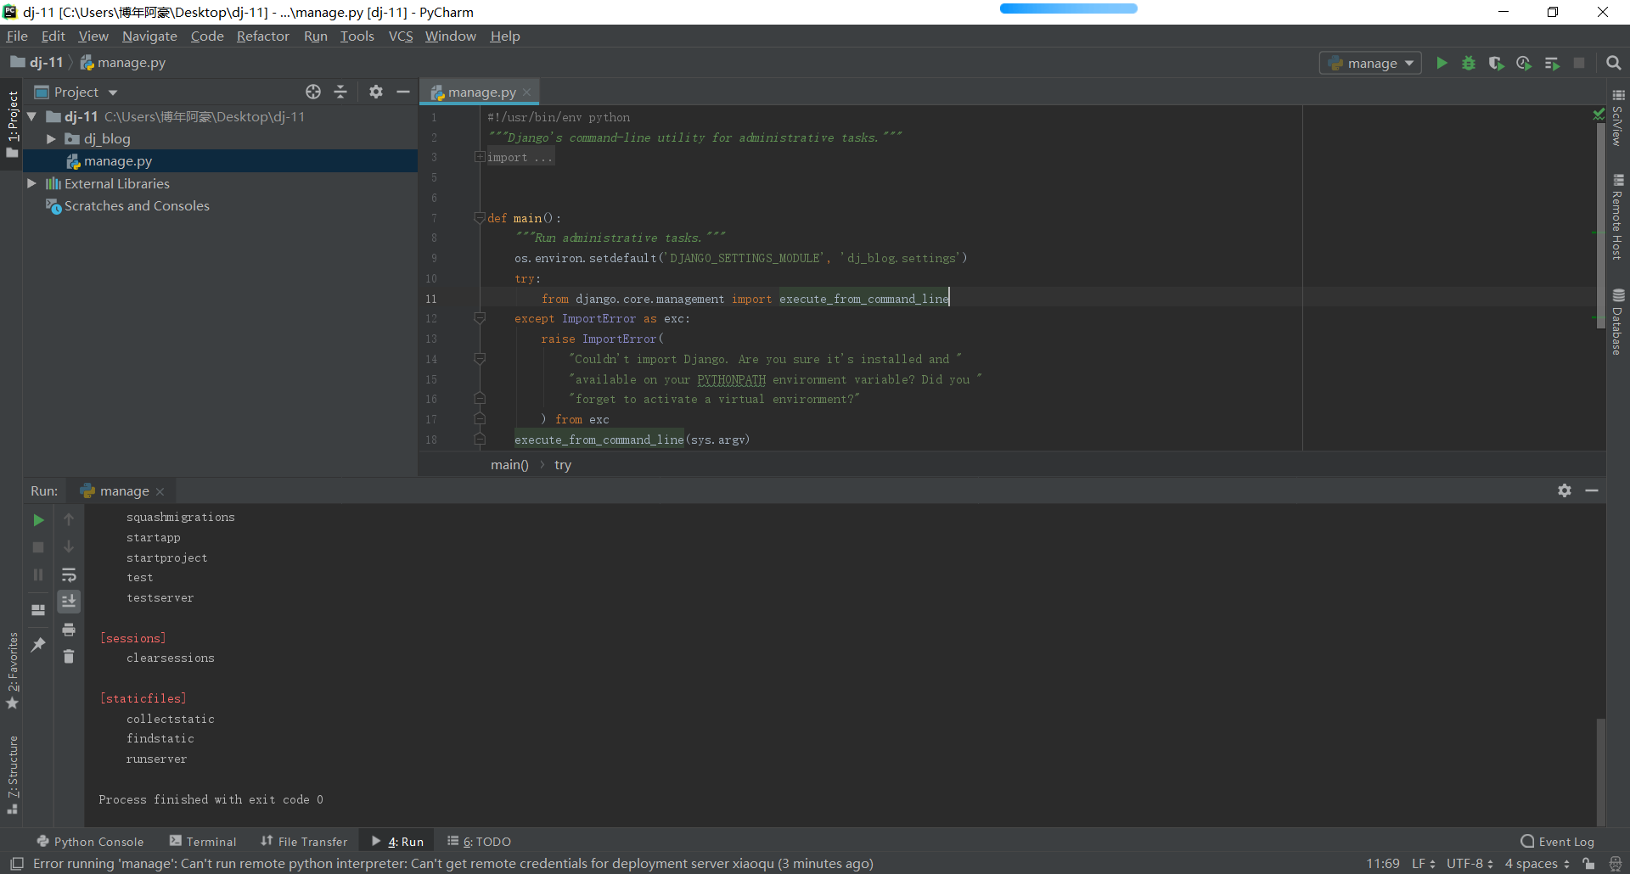Run the manage configuration with green play
Screen dimensions: 1630x874
[x=1442, y=63]
